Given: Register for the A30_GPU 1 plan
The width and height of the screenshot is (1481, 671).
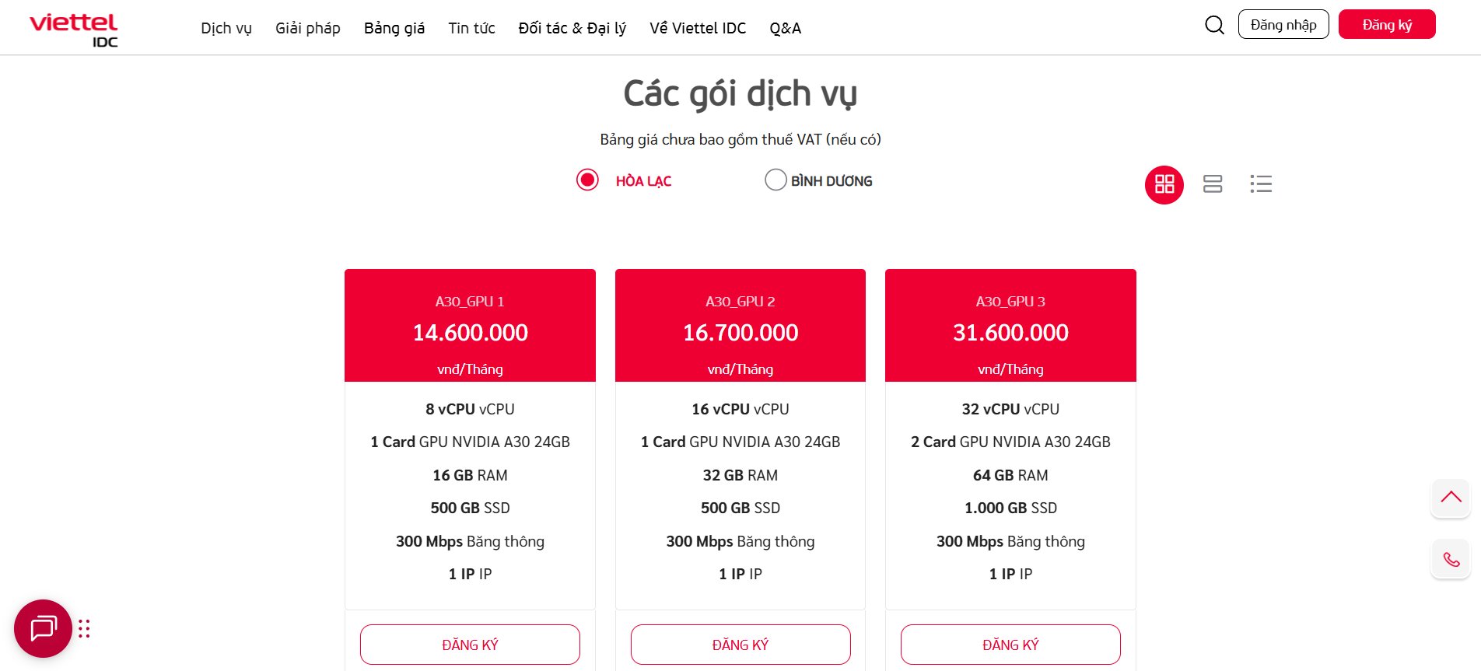Looking at the screenshot, I should tap(470, 645).
